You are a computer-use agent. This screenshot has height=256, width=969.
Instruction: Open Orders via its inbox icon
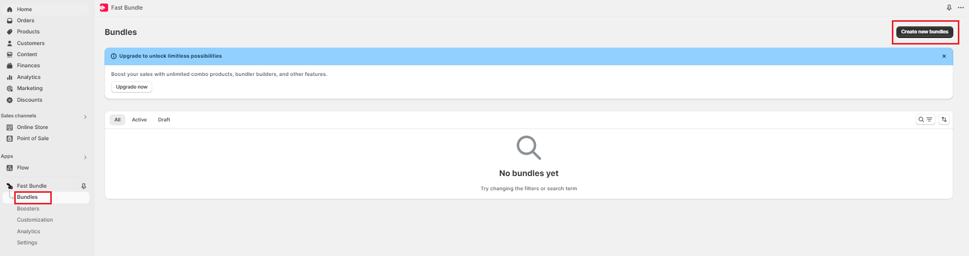[x=10, y=21]
